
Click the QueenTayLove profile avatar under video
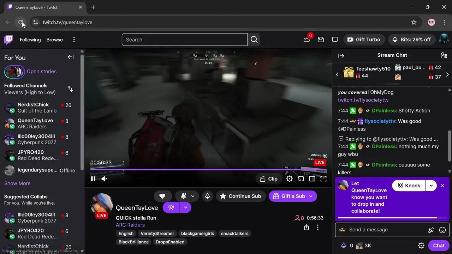click(102, 205)
